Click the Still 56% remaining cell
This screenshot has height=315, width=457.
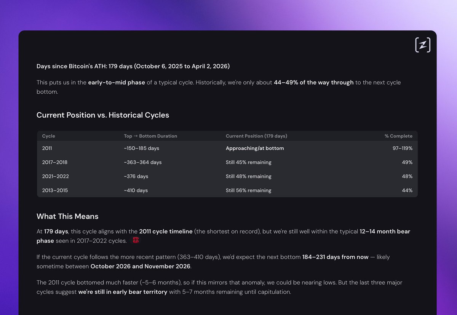tap(248, 190)
